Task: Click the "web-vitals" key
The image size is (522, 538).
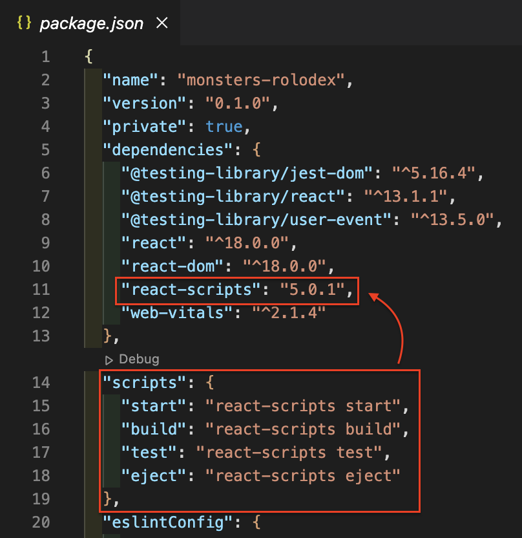Action: (177, 313)
